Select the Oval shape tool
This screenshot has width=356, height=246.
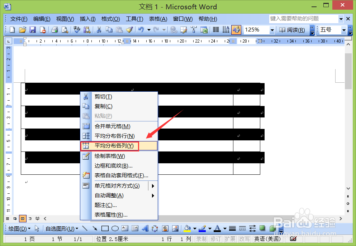tap(115, 228)
